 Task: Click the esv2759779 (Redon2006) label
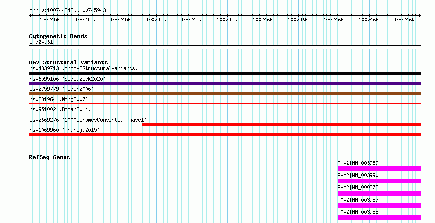tap(62, 89)
